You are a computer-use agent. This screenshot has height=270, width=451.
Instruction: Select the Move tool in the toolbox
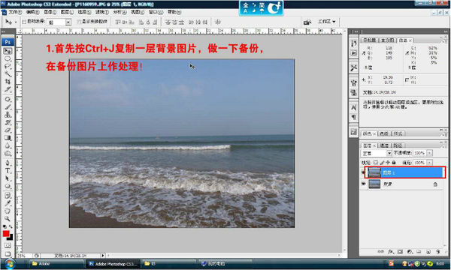pyautogui.click(x=8, y=51)
